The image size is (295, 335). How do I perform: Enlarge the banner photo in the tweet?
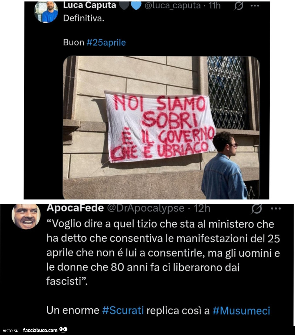[161, 127]
